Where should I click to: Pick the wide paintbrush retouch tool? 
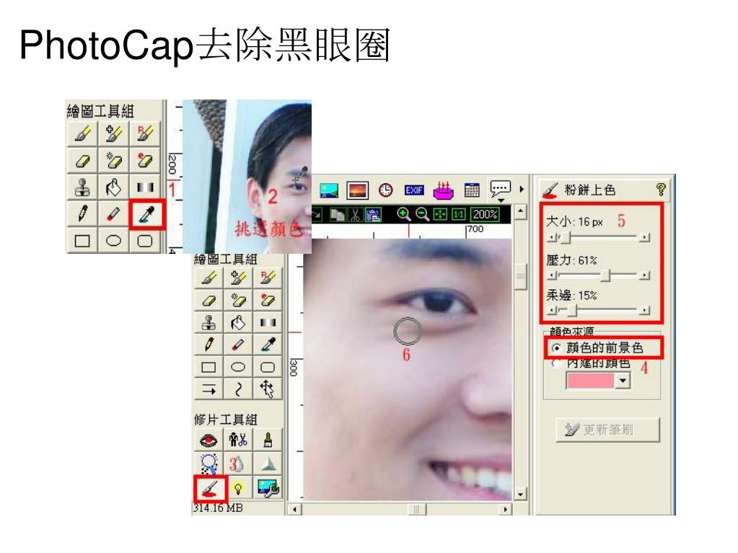pyautogui.click(x=268, y=441)
